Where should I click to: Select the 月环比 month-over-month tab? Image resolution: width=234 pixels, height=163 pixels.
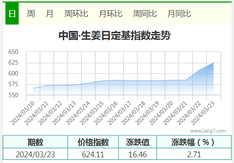111,14
